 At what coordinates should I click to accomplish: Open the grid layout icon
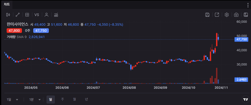27,15
